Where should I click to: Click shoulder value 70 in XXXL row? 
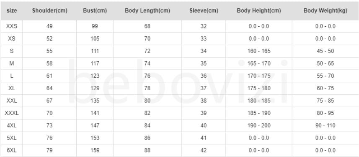(49, 113)
